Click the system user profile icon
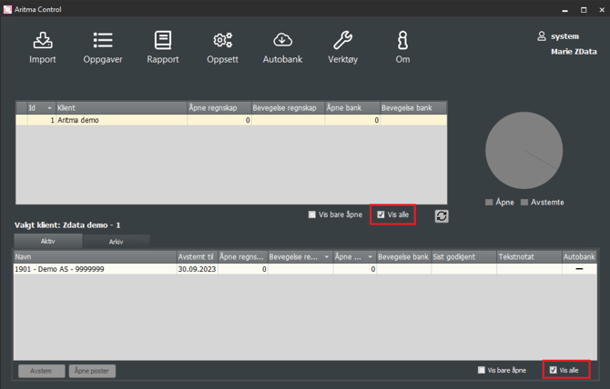 pos(542,36)
